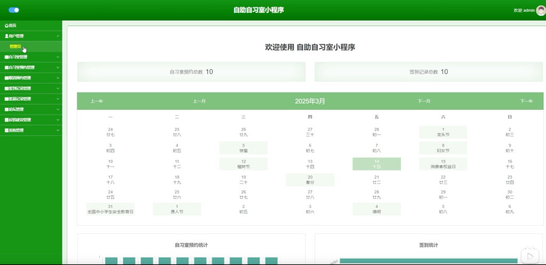This screenshot has height=265, width=546.
Task: Select calendar day 10 十一
Action: coord(110,164)
